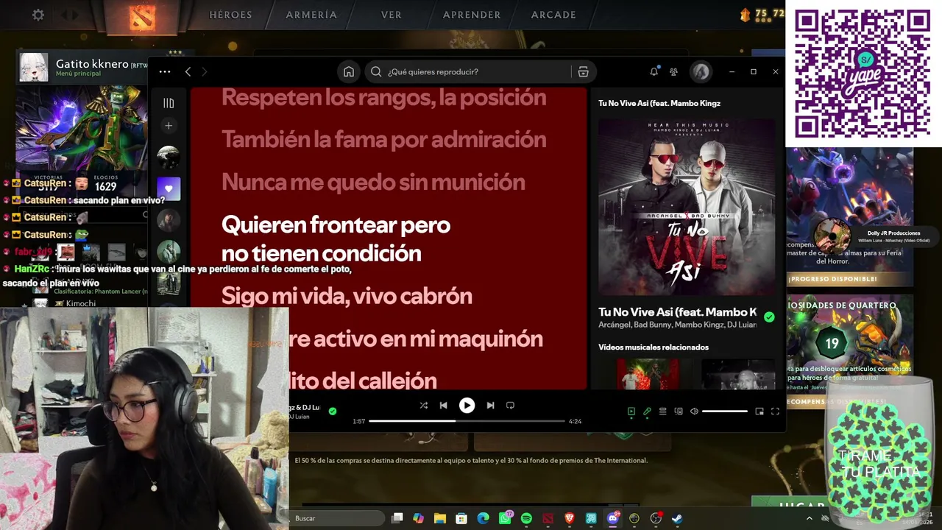Image resolution: width=942 pixels, height=530 pixels.
Task: Open Discord from the taskbar
Action: (x=612, y=518)
